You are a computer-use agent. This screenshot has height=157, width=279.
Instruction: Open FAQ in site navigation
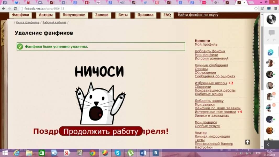click(x=167, y=15)
